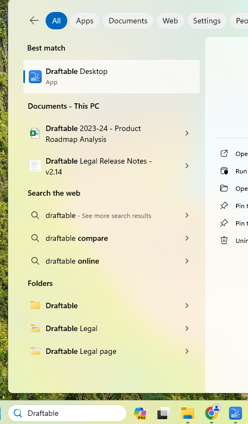
Task: Launch Chrome from the taskbar
Action: pos(212,413)
